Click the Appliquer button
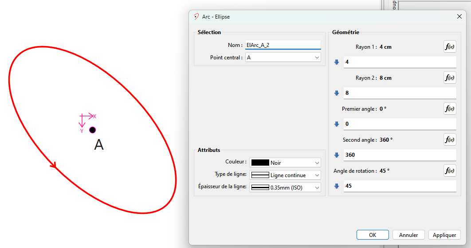Viewport: 471px width, 248px height. click(x=444, y=235)
